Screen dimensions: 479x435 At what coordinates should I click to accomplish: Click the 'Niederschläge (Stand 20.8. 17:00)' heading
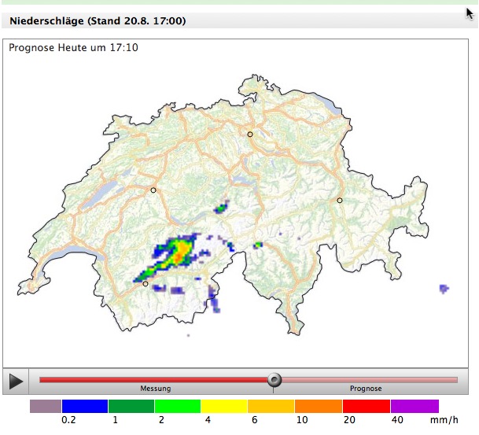98,21
